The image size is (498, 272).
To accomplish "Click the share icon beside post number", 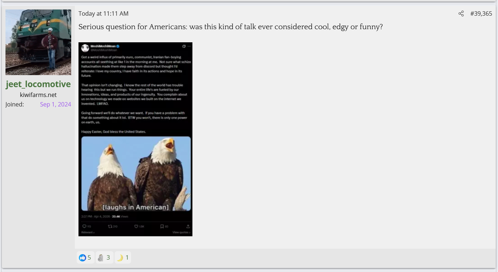I will click(x=461, y=13).
